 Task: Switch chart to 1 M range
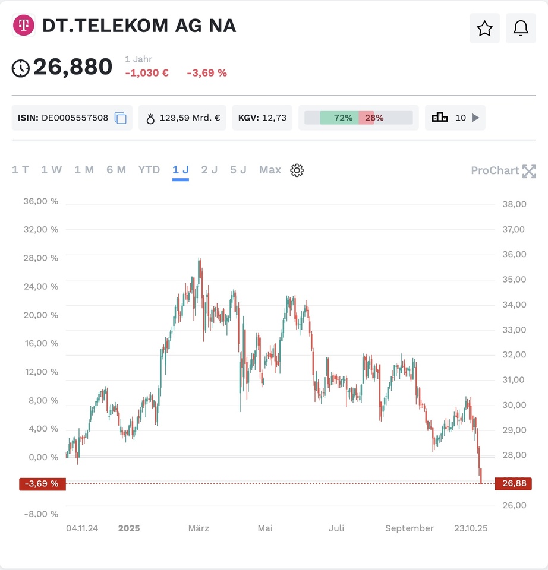(84, 170)
